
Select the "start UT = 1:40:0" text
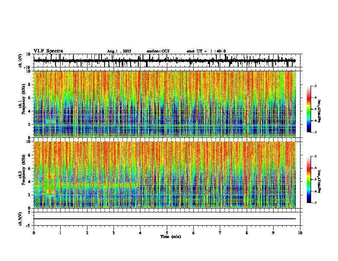(206, 51)
